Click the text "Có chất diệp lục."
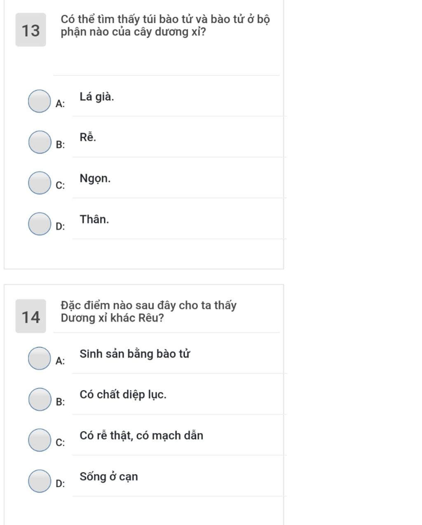 coord(123,395)
